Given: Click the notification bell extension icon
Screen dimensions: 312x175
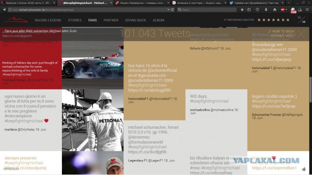Looking at the screenshot, I should pyautogui.click(x=300, y=10).
